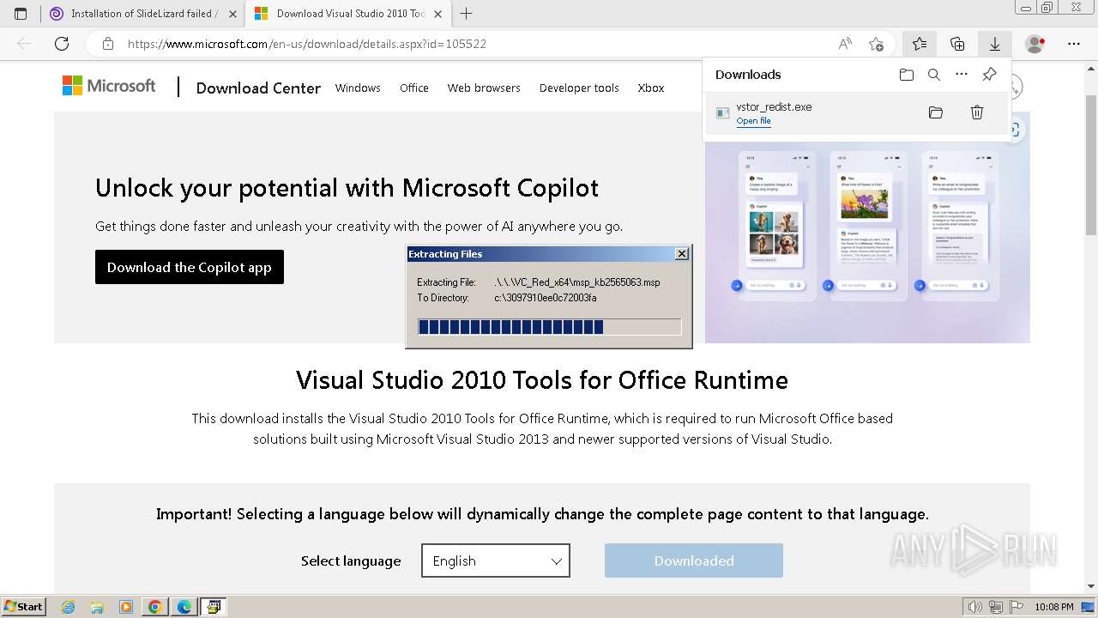Image resolution: width=1098 pixels, height=618 pixels.
Task: Expand the English language dropdown
Action: (x=496, y=560)
